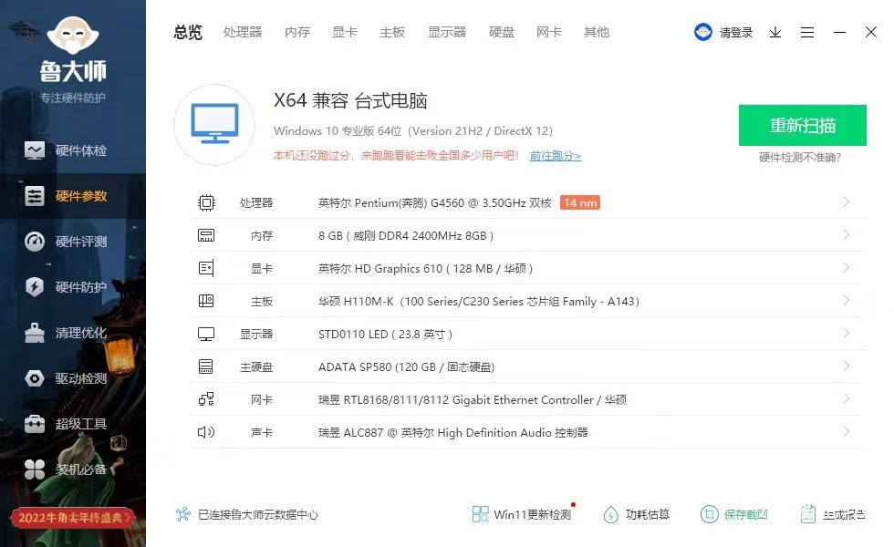The height and width of the screenshot is (547, 894).
Task: Expand the 处理器 row chevron
Action: [x=847, y=201]
